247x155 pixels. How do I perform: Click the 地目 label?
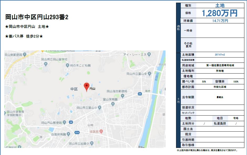tap(220, 118)
